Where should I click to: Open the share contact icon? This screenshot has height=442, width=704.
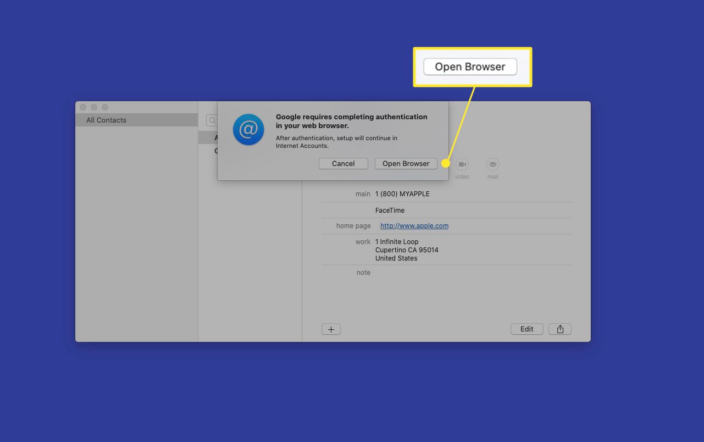[x=560, y=329]
